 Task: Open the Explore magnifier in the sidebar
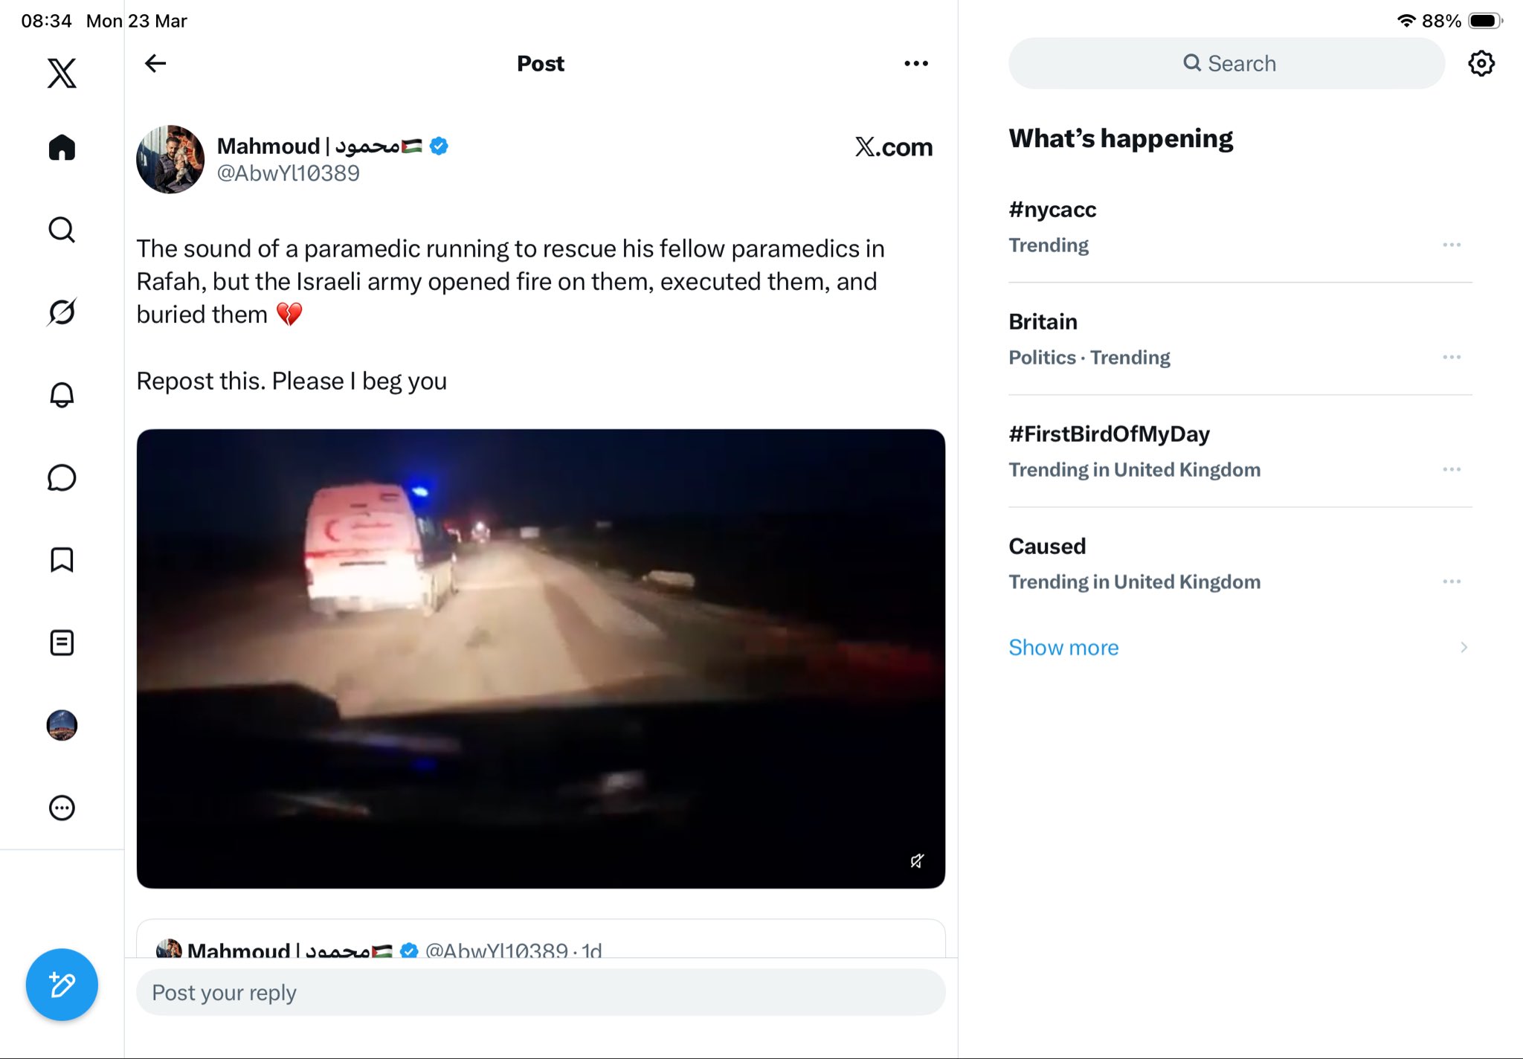tap(62, 230)
